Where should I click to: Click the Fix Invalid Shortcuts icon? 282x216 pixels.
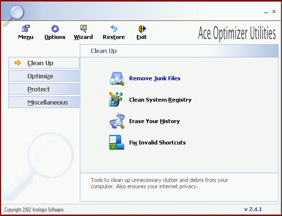point(116,142)
